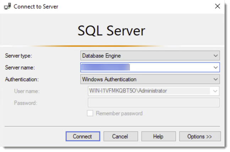Open the Server type dropdown
This screenshot has height=152, width=230.
click(x=150, y=56)
